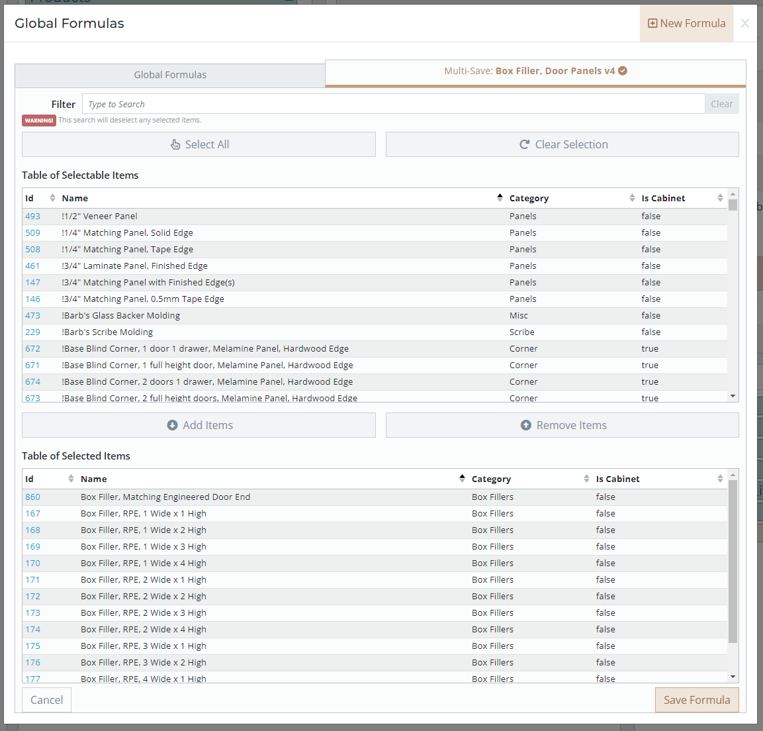Click the Misc category cell for Glass Backer Molding
This screenshot has height=731, width=763.
click(519, 316)
